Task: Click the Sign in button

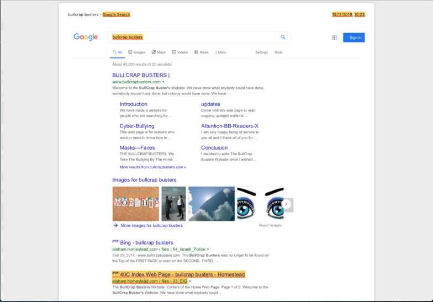Action: coord(353,38)
